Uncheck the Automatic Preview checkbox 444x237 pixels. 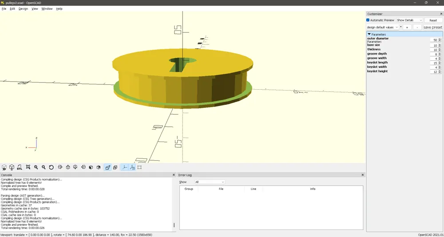pos(368,20)
